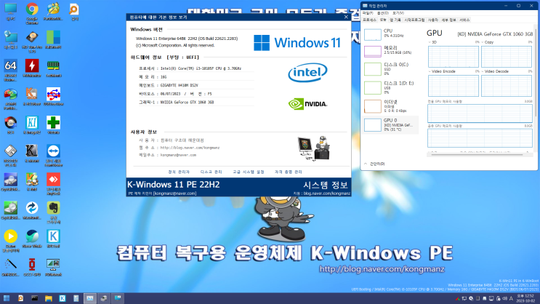The height and width of the screenshot is (304, 540).
Task: Open the 보기(V) menu in Task Manager
Action: [398, 13]
